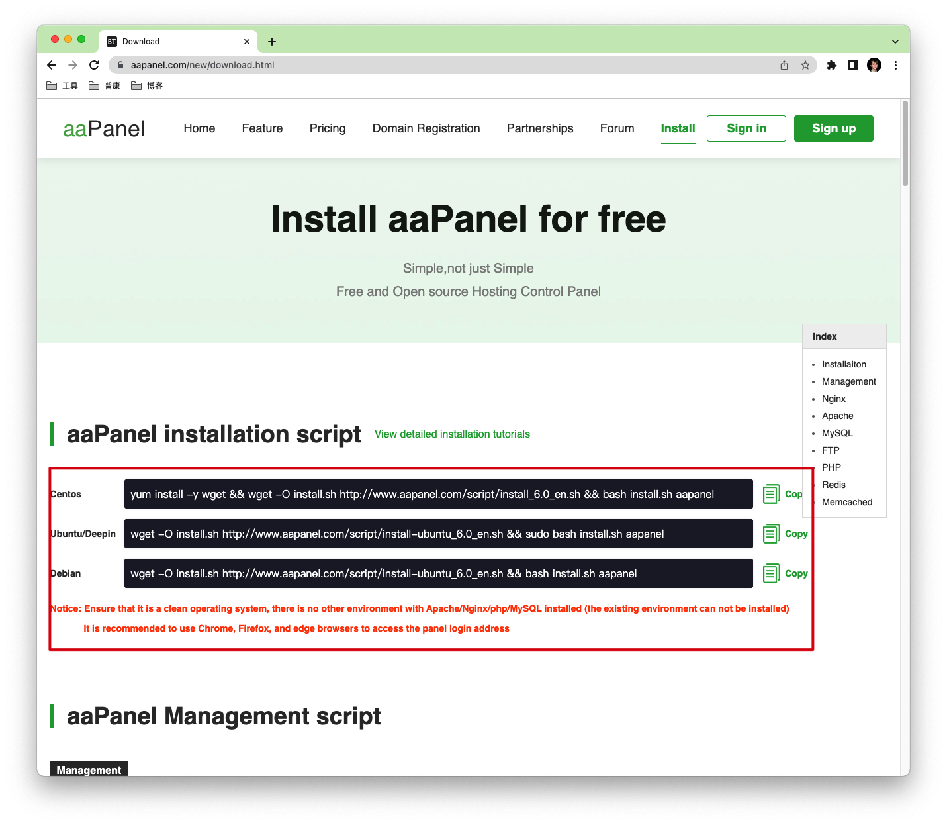Open the Partnerships nav item
The height and width of the screenshot is (825, 947).
(540, 128)
